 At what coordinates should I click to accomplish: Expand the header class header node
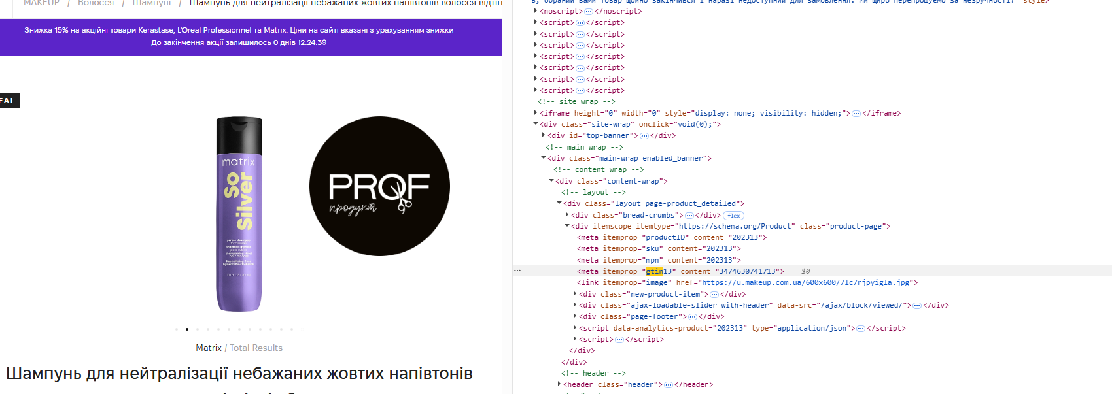[x=559, y=384]
